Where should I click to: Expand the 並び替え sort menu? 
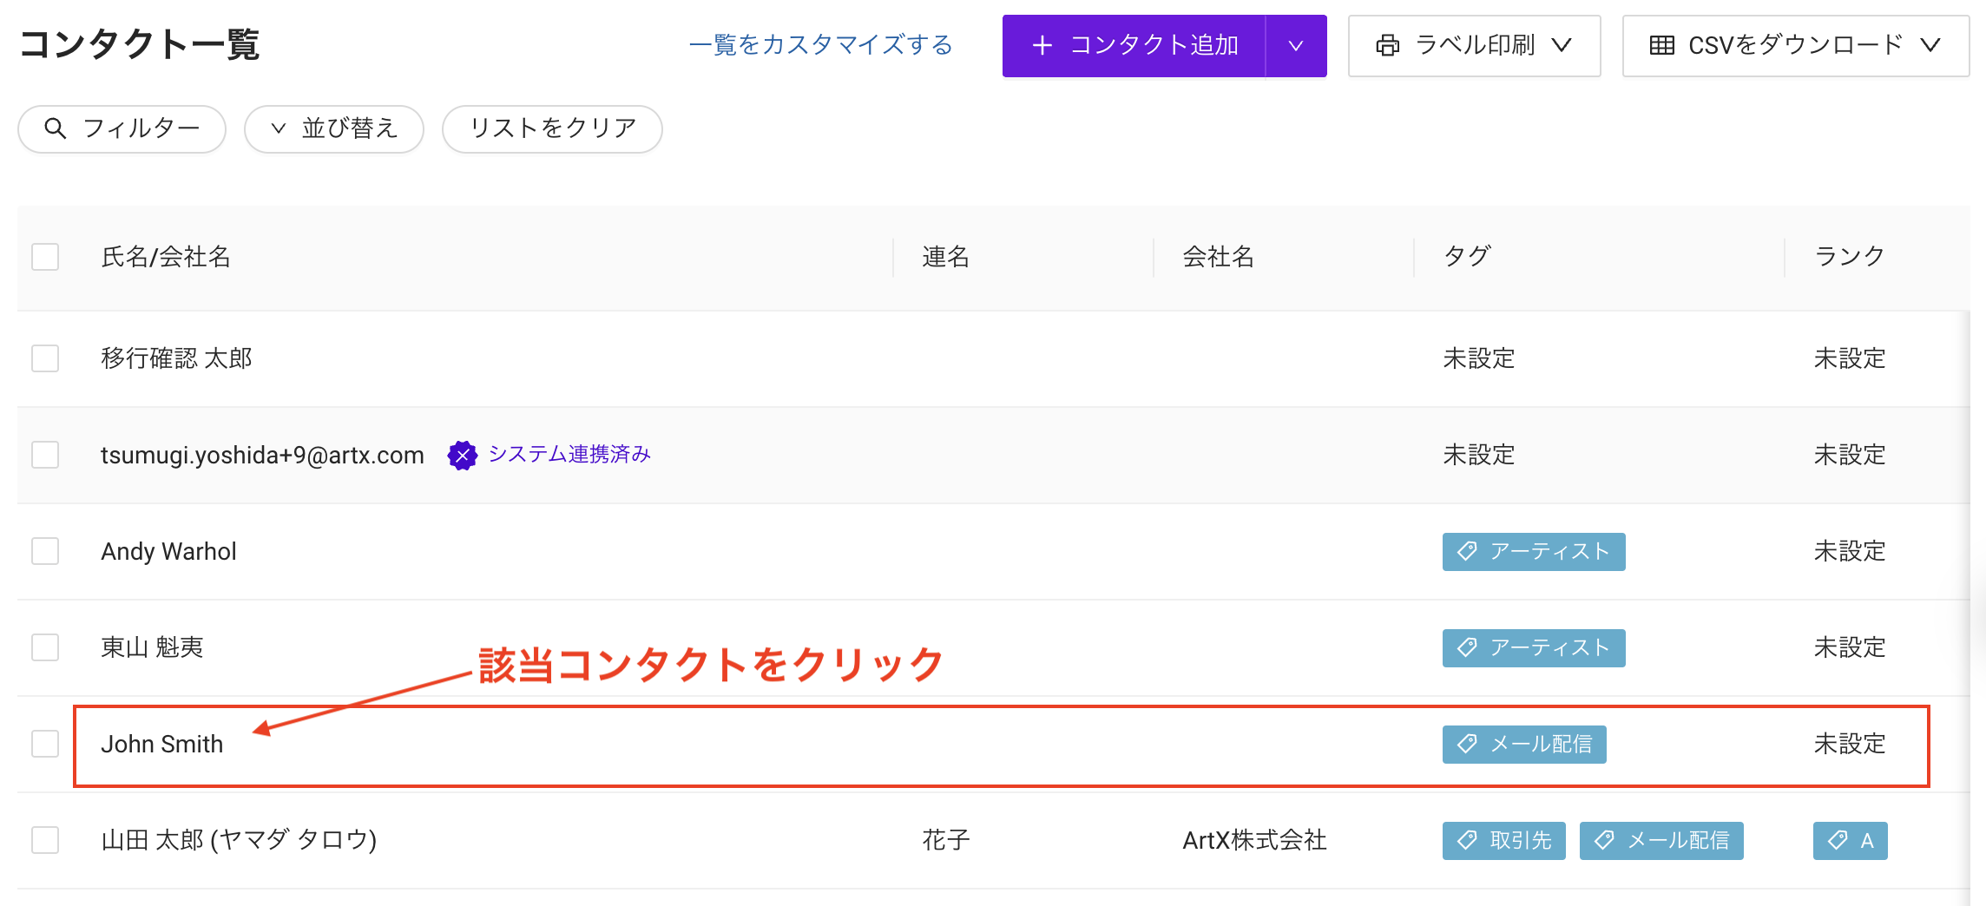pos(333,128)
